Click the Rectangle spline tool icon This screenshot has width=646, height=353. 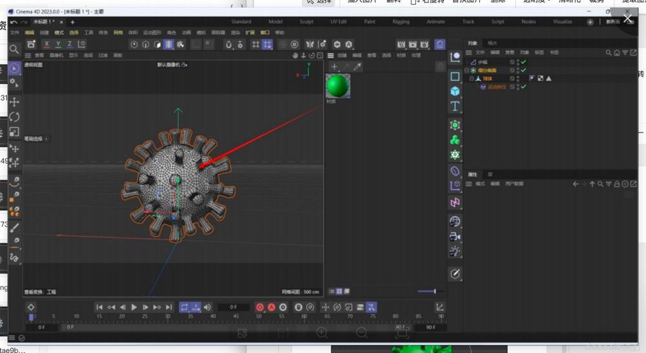click(455, 76)
